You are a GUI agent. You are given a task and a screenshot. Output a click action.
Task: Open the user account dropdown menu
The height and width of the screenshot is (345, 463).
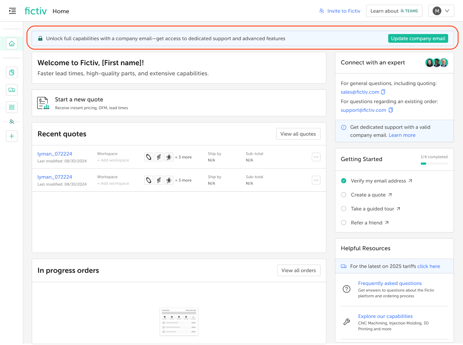tap(441, 11)
